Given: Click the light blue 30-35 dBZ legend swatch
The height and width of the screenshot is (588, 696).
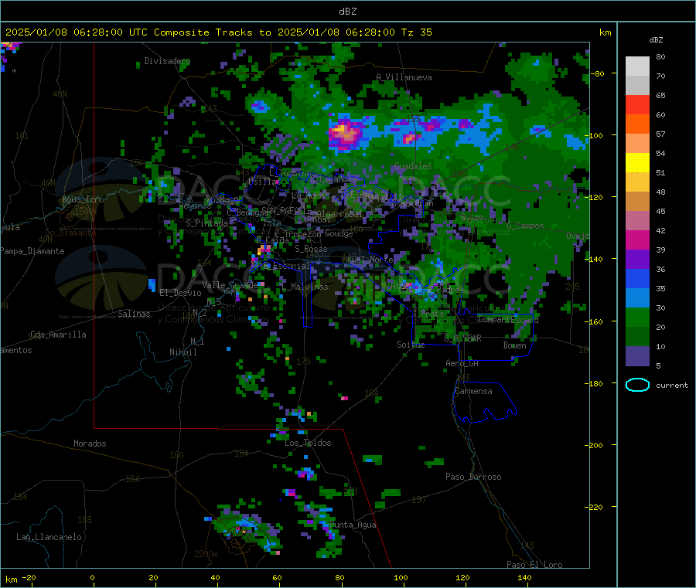Looking at the screenshot, I should (x=637, y=298).
